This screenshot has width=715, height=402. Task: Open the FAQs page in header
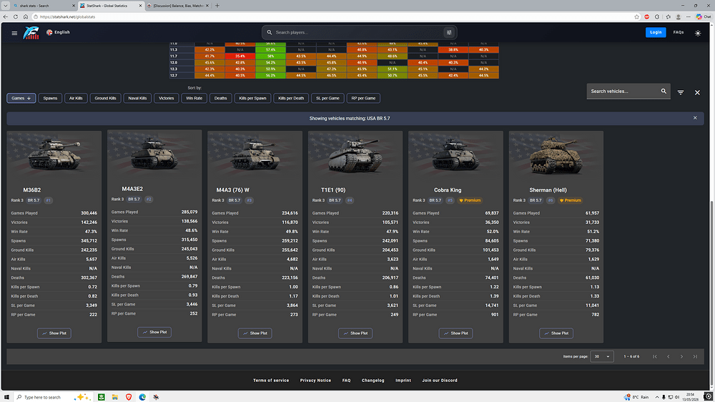(679, 32)
